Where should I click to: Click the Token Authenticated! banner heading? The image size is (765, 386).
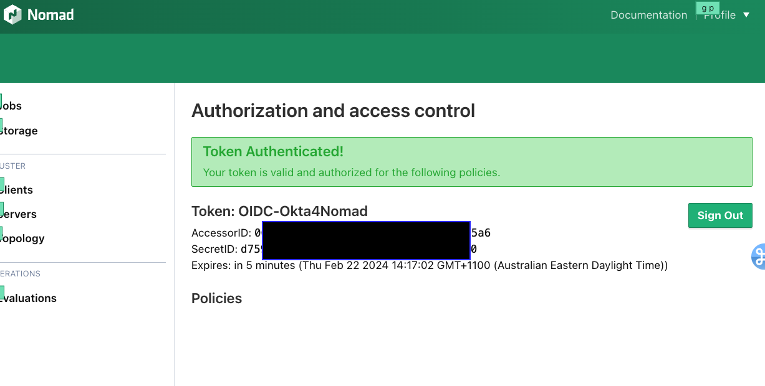[273, 151]
